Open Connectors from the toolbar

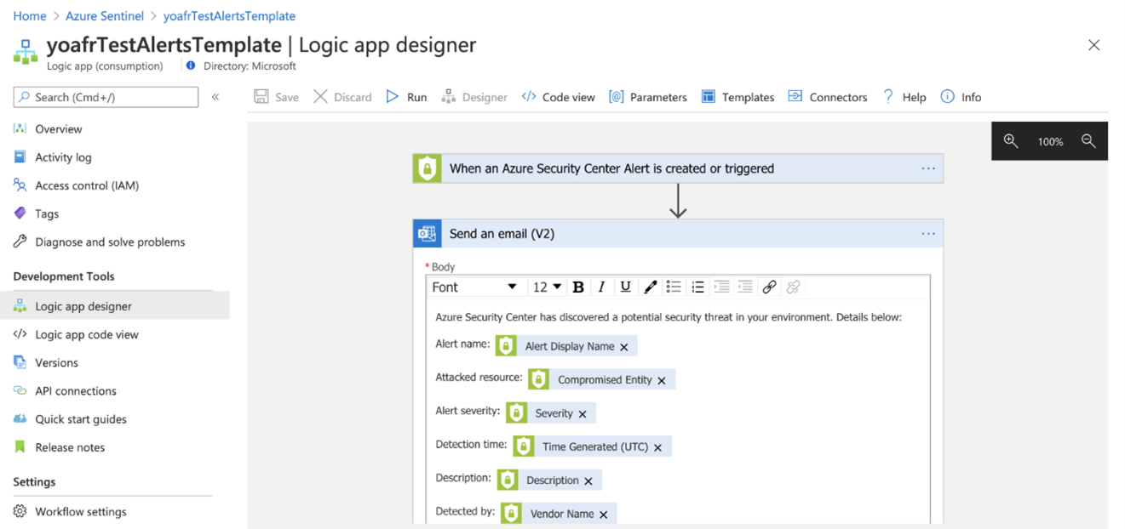click(828, 97)
